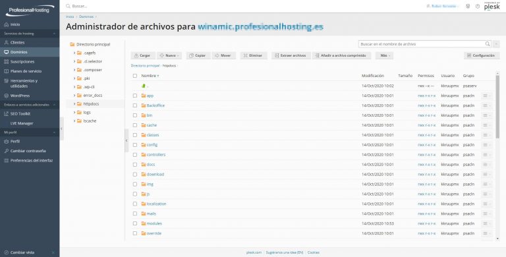
Task: Click the Configuración settings button
Action: [x=482, y=55]
